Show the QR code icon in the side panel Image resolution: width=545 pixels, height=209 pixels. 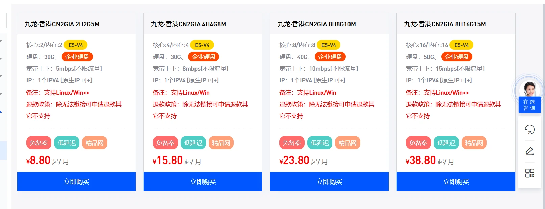pyautogui.click(x=529, y=173)
